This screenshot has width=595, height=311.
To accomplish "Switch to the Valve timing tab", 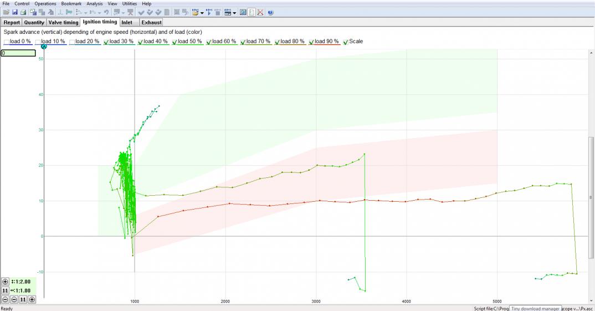I will [63, 23].
